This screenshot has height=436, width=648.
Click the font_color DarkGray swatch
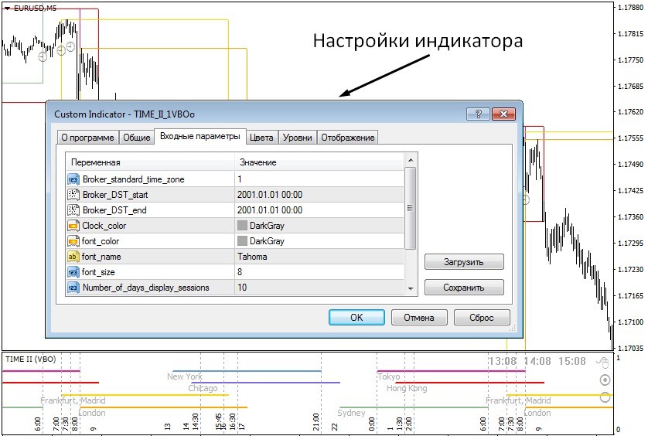coord(243,241)
